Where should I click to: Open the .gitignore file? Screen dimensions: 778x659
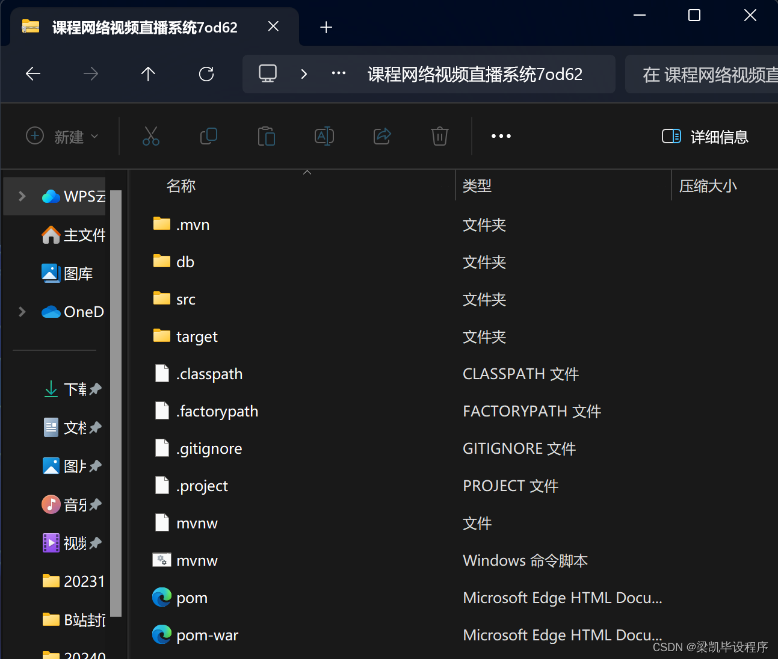pyautogui.click(x=208, y=448)
